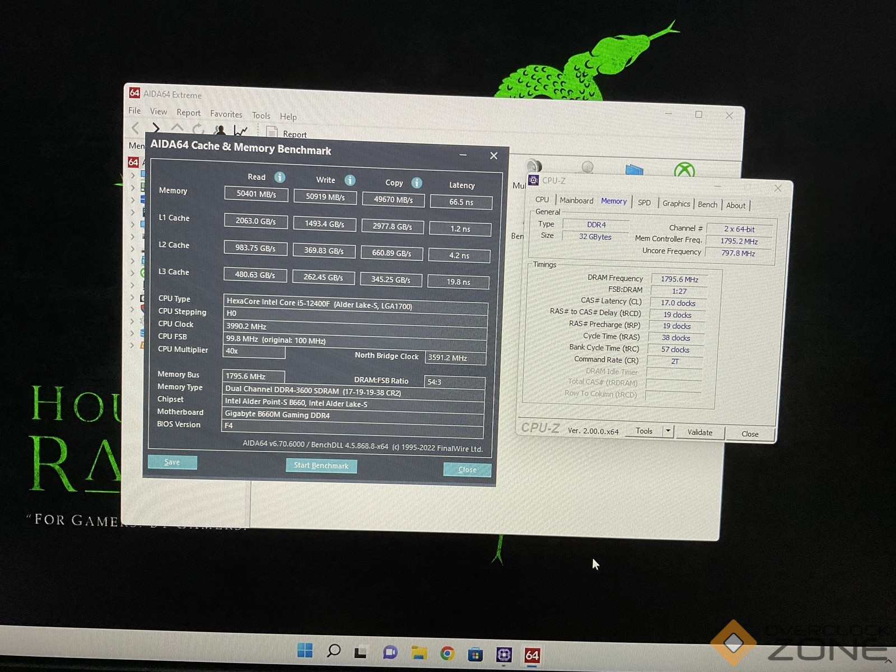The height and width of the screenshot is (672, 896).
Task: Click Motherboard field Gigabyte B660M Gaming DDR4
Action: pyautogui.click(x=353, y=415)
